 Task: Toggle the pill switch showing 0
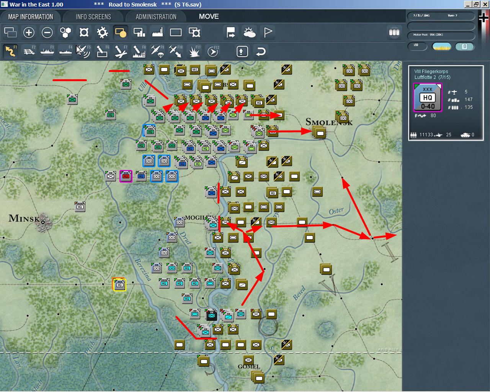click(465, 46)
